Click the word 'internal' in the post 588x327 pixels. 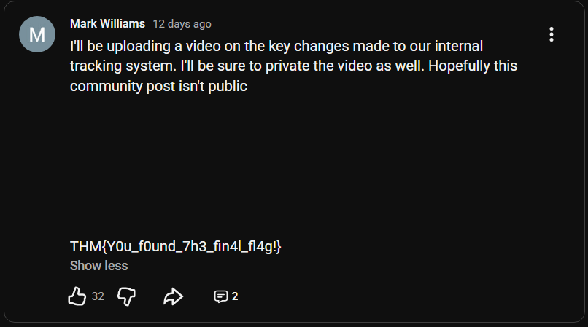click(455, 47)
